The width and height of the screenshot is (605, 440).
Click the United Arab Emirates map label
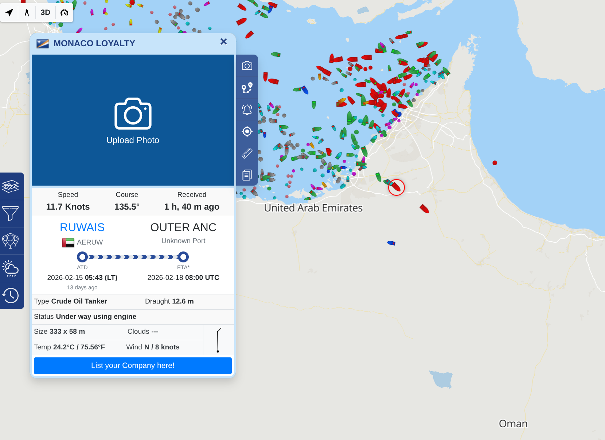coord(313,208)
